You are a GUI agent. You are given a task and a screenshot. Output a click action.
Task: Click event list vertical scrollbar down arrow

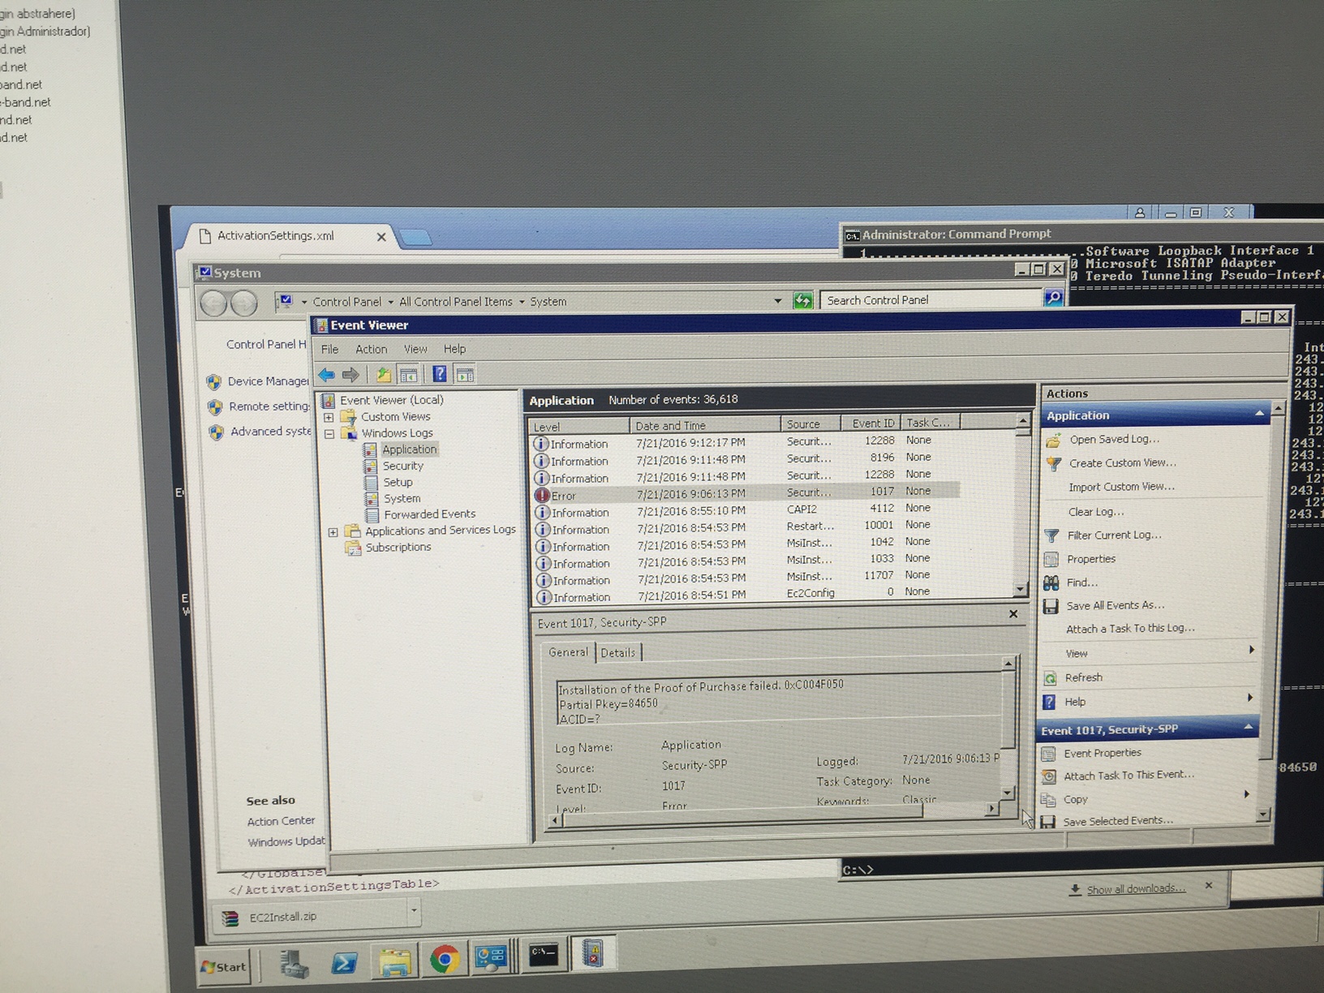coord(1021,590)
